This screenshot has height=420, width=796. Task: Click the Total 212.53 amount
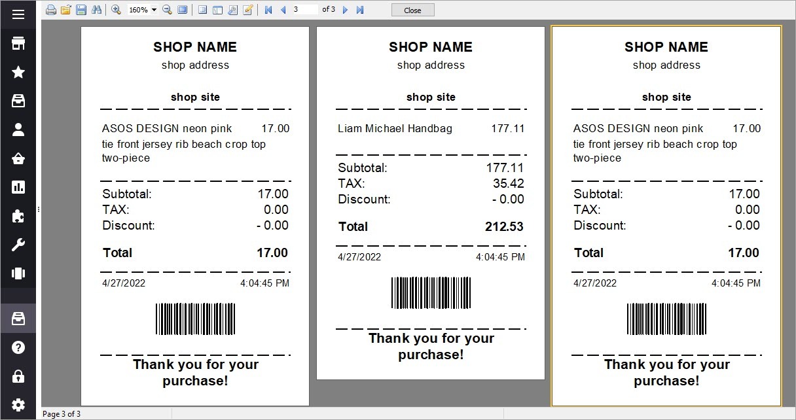(504, 227)
